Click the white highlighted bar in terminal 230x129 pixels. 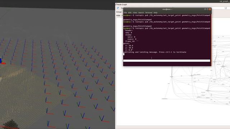[x=167, y=61]
